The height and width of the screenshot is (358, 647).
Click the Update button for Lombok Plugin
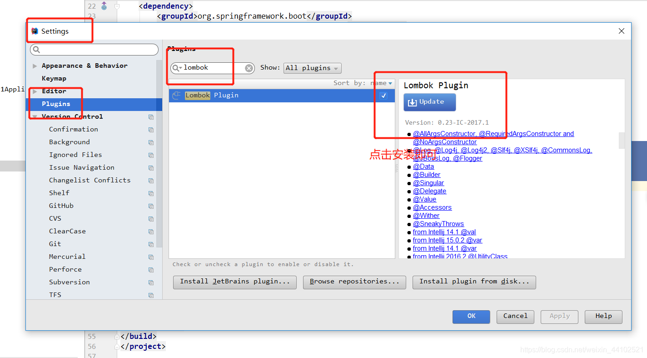(429, 102)
